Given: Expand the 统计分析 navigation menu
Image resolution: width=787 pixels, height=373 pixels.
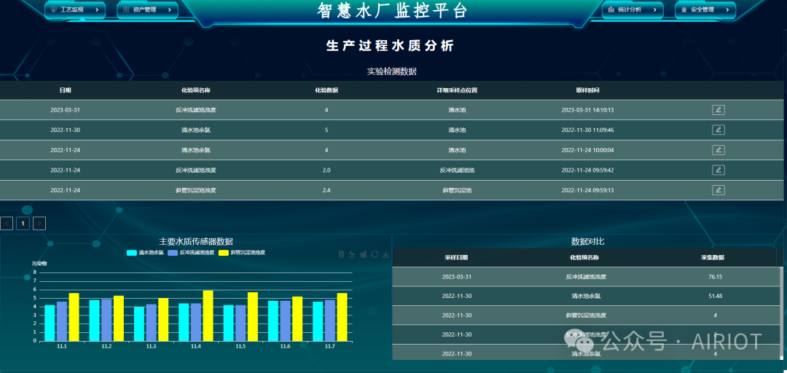Looking at the screenshot, I should coord(633,9).
